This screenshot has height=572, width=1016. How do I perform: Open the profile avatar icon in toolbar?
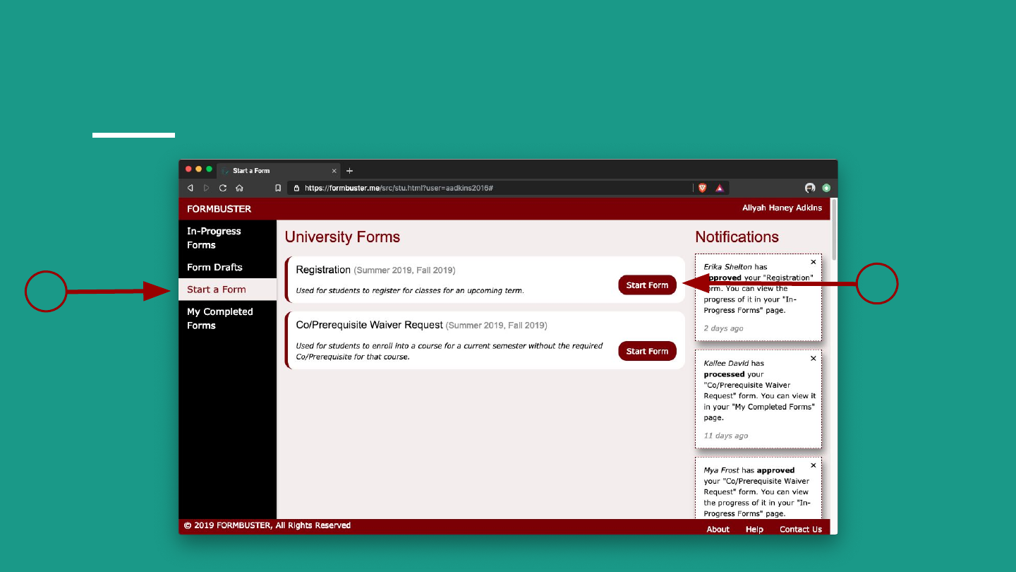810,188
